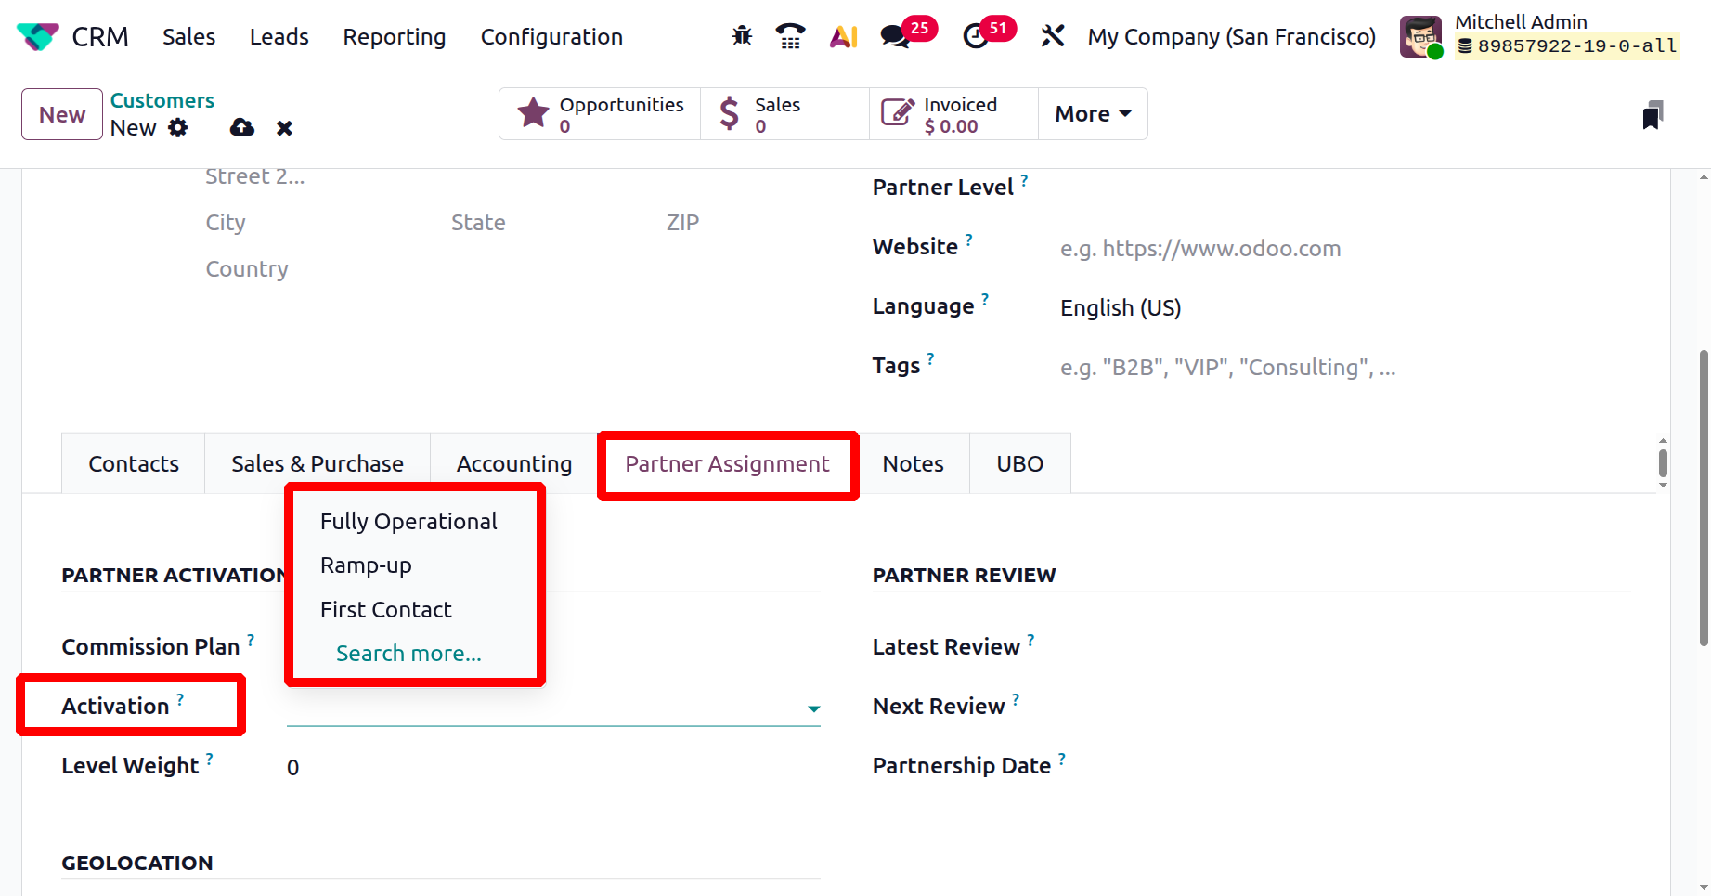Toggle the Activation dropdown arrow
The image size is (1711, 896).
tap(813, 708)
